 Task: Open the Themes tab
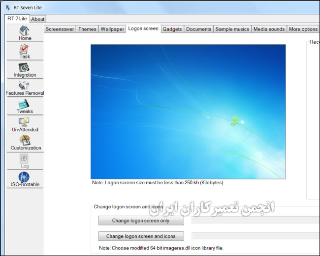click(87, 29)
